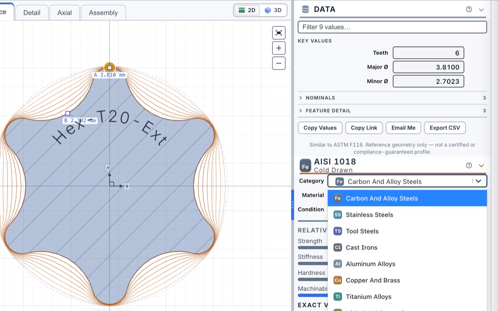The height and width of the screenshot is (311, 498).
Task: Select dimension handle B marker
Action: [x=68, y=113]
